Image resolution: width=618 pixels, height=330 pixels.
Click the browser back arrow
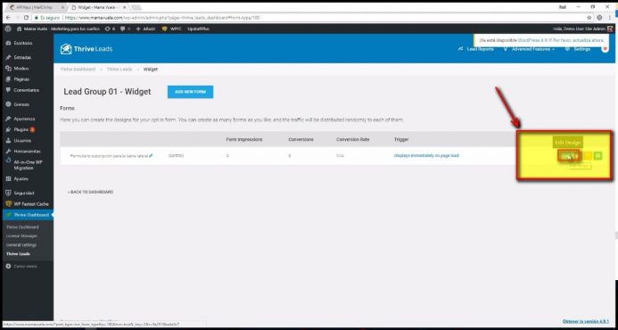pos(8,18)
